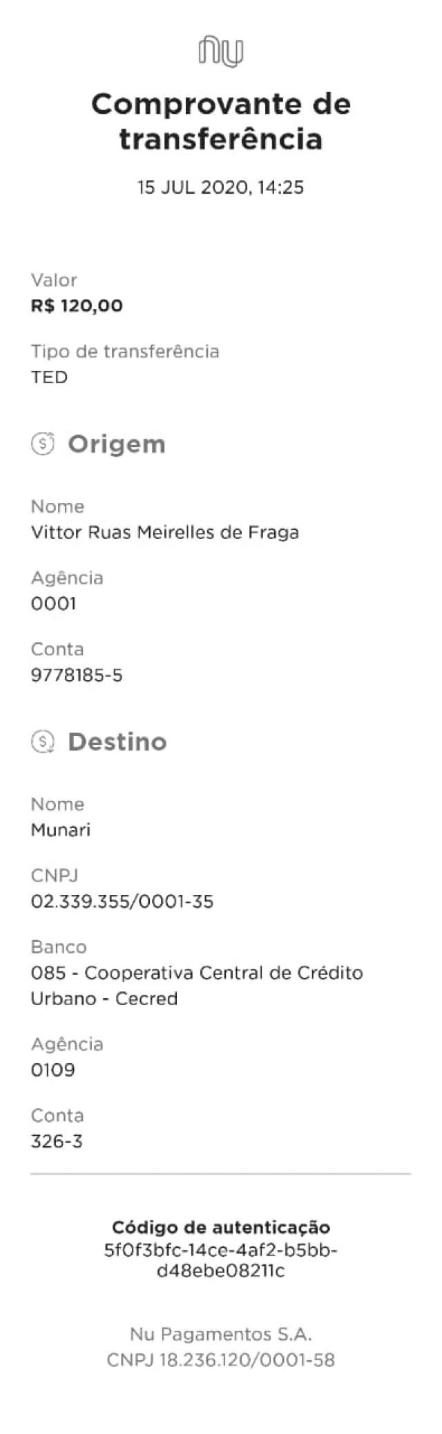Click the origin agência 0001
442x1434 pixels.
coord(54,604)
